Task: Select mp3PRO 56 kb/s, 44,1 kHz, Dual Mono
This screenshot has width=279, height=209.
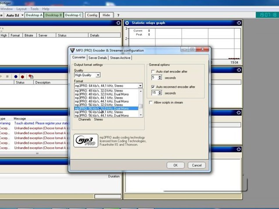Action: 106,116
